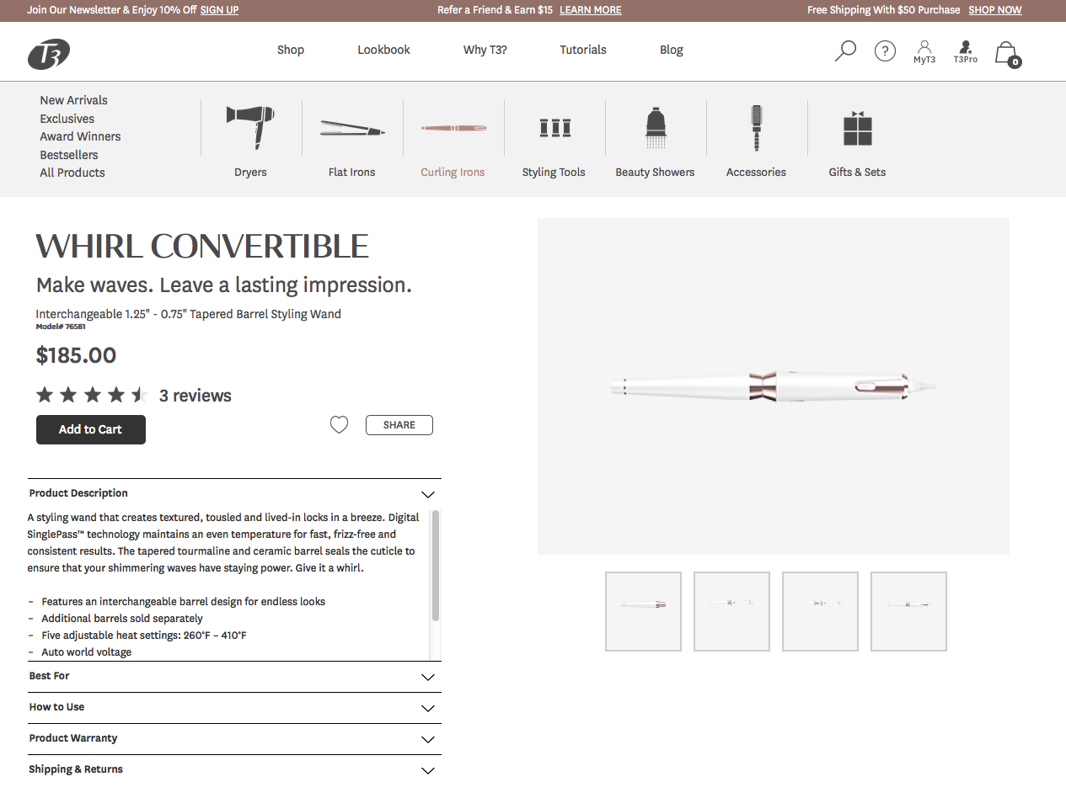Viewport: 1066px width, 798px height.
Task: Click the main product wand image
Action: click(774, 386)
